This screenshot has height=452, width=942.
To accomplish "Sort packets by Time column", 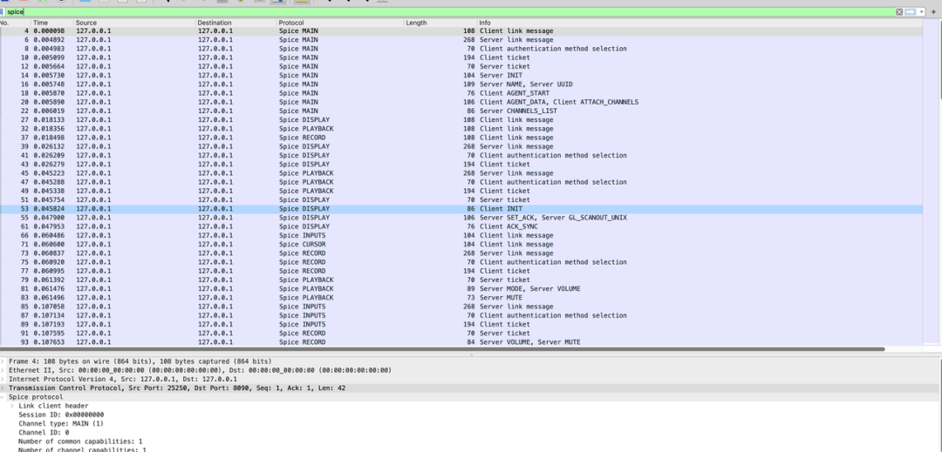I will click(41, 23).
